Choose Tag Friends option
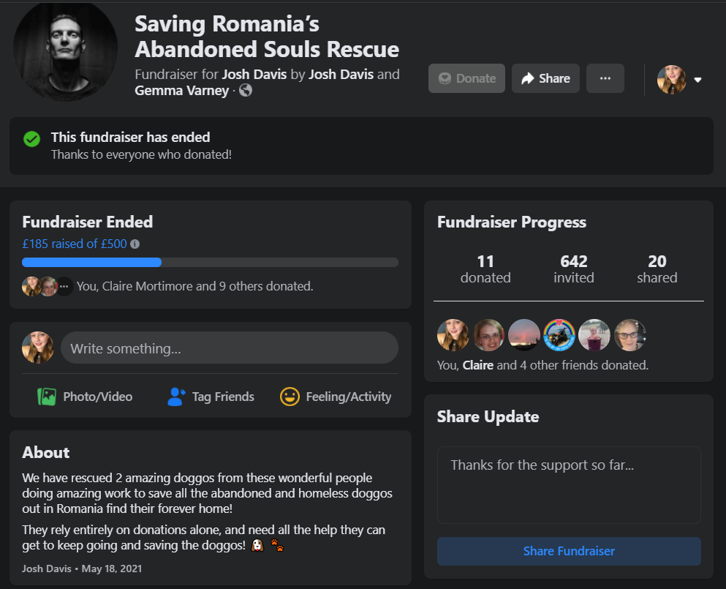Image resolution: width=726 pixels, height=589 pixels. 211,397
